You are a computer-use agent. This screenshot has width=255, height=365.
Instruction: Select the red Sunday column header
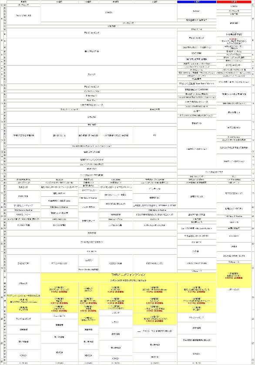[x=234, y=2]
